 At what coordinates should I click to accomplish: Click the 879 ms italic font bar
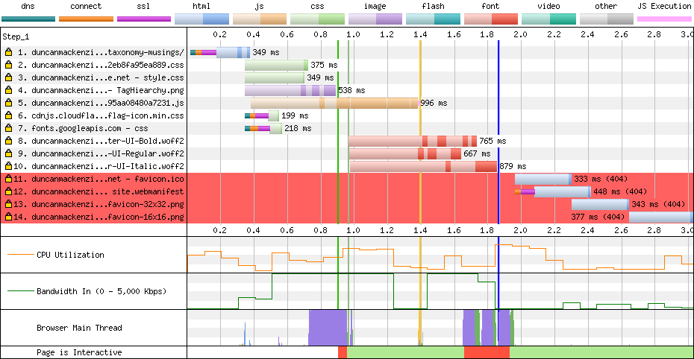click(422, 166)
